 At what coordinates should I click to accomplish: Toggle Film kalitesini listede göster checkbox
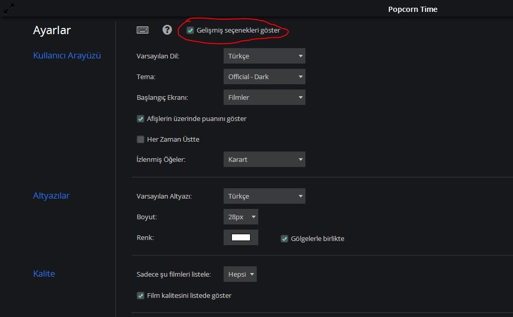click(140, 295)
